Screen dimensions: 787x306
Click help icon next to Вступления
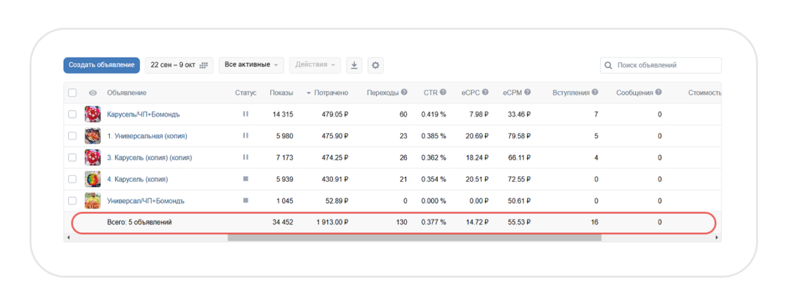(595, 92)
